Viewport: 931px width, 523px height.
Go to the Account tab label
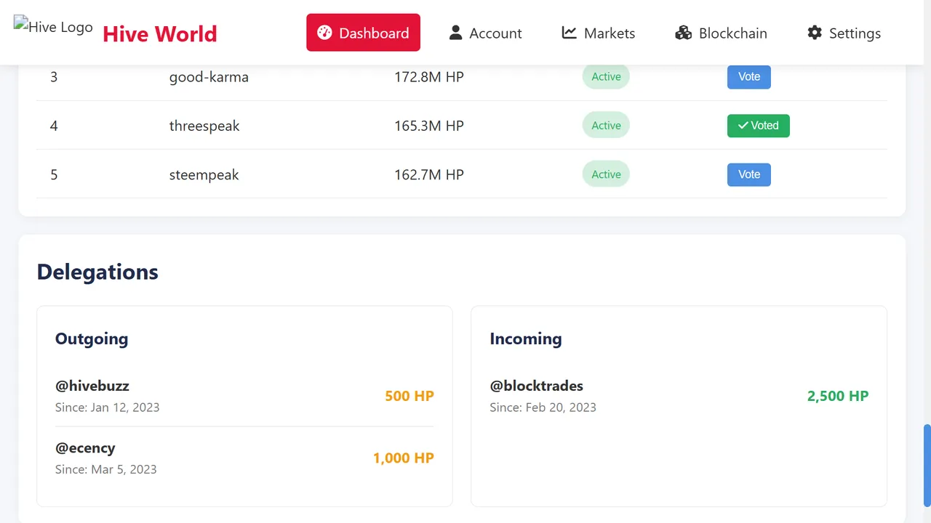click(495, 33)
